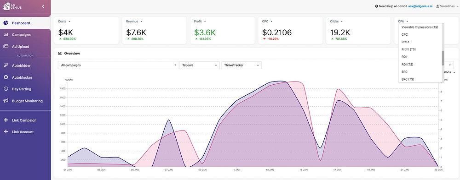460x180 pixels.
Task: Open the Costs metric dropdown
Action: tap(64, 22)
